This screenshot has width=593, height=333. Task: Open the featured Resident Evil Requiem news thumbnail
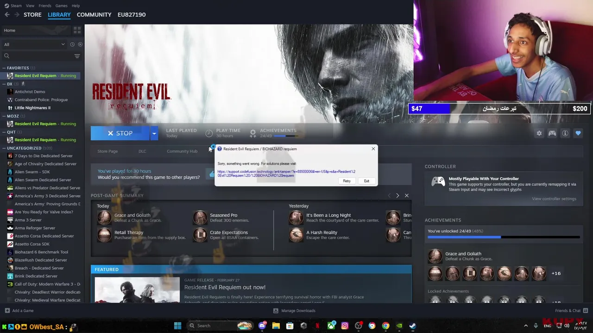[x=137, y=290]
